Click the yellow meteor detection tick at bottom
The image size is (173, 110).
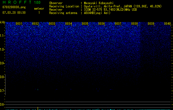(38, 108)
